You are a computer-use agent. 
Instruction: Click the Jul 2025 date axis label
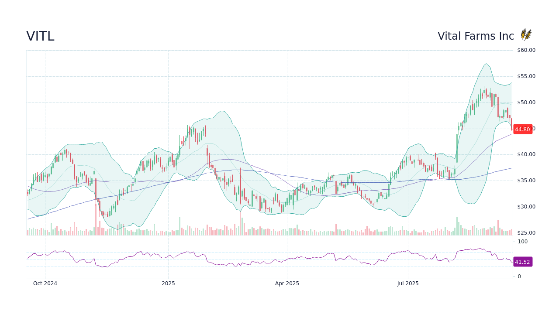pyautogui.click(x=408, y=283)
